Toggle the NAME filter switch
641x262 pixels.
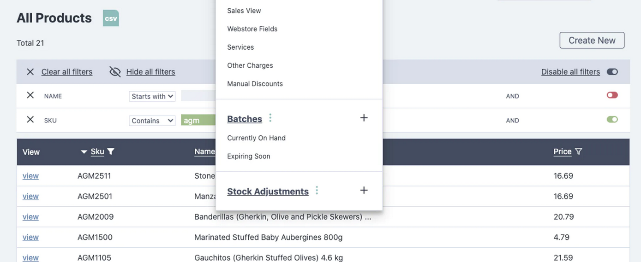(x=612, y=95)
